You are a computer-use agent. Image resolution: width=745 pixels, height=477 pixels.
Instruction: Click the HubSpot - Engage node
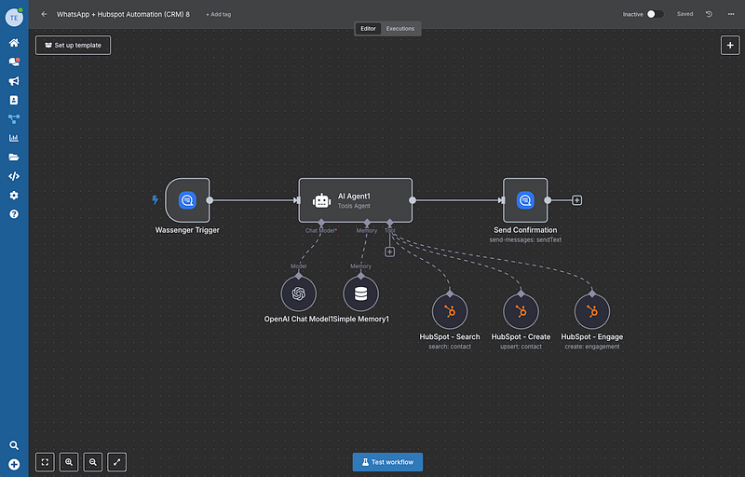click(x=592, y=311)
